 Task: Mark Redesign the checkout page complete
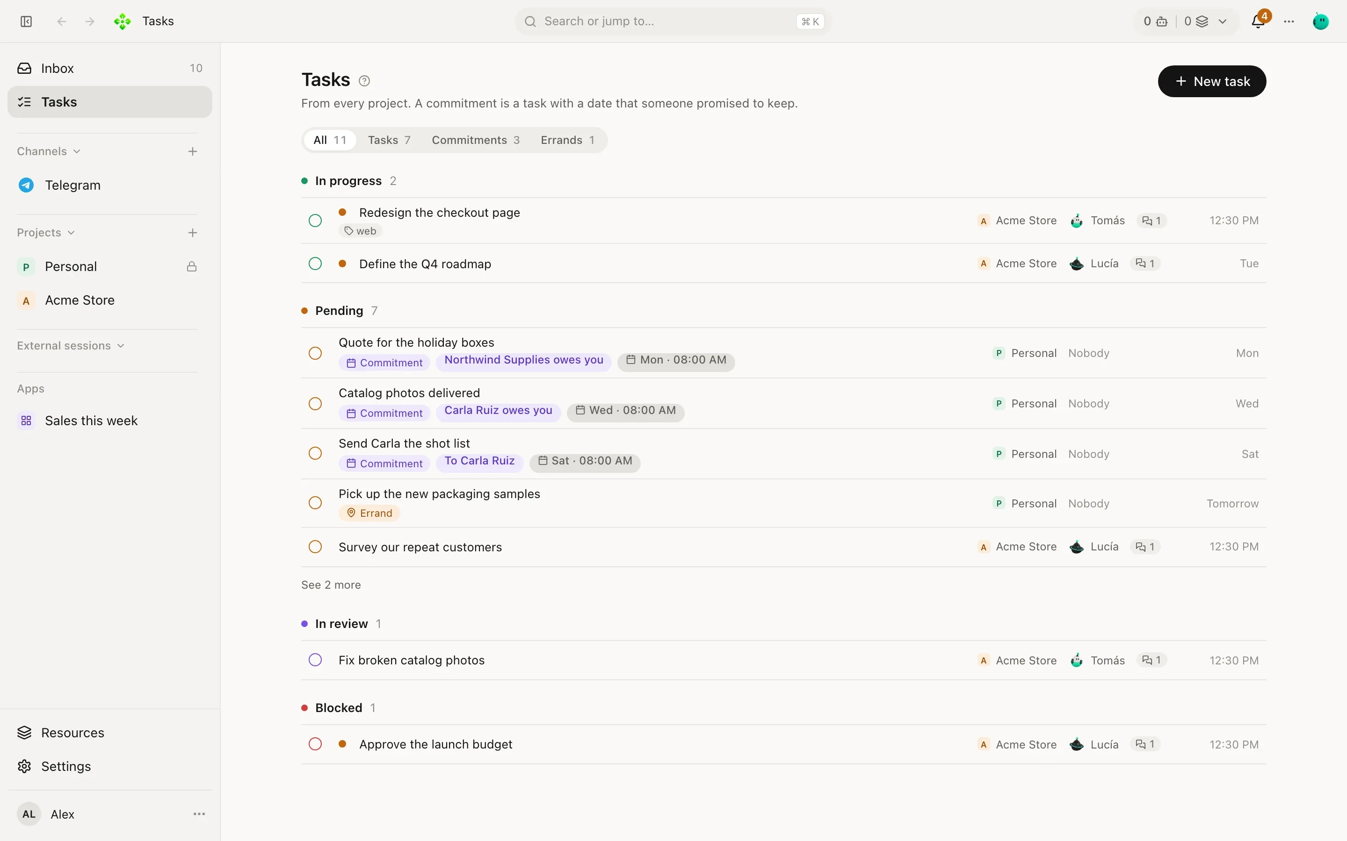[315, 221]
